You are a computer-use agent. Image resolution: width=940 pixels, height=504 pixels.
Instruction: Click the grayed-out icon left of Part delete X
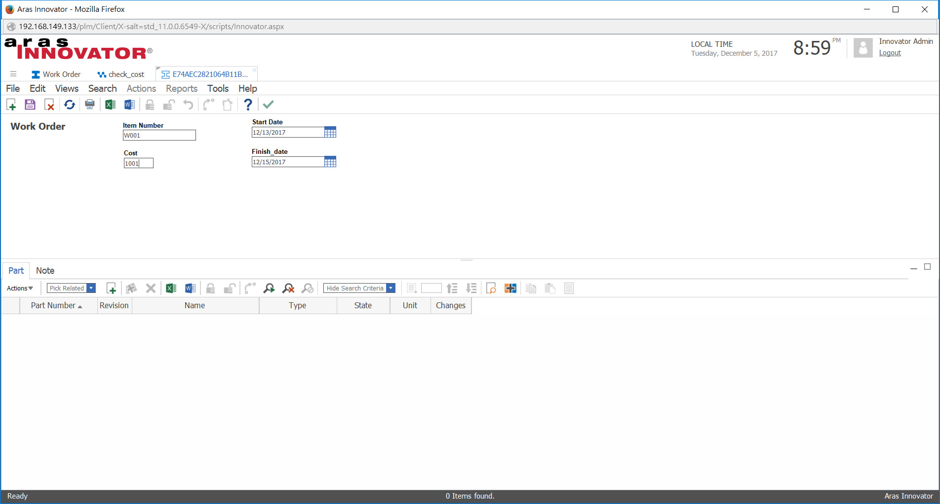pyautogui.click(x=131, y=288)
